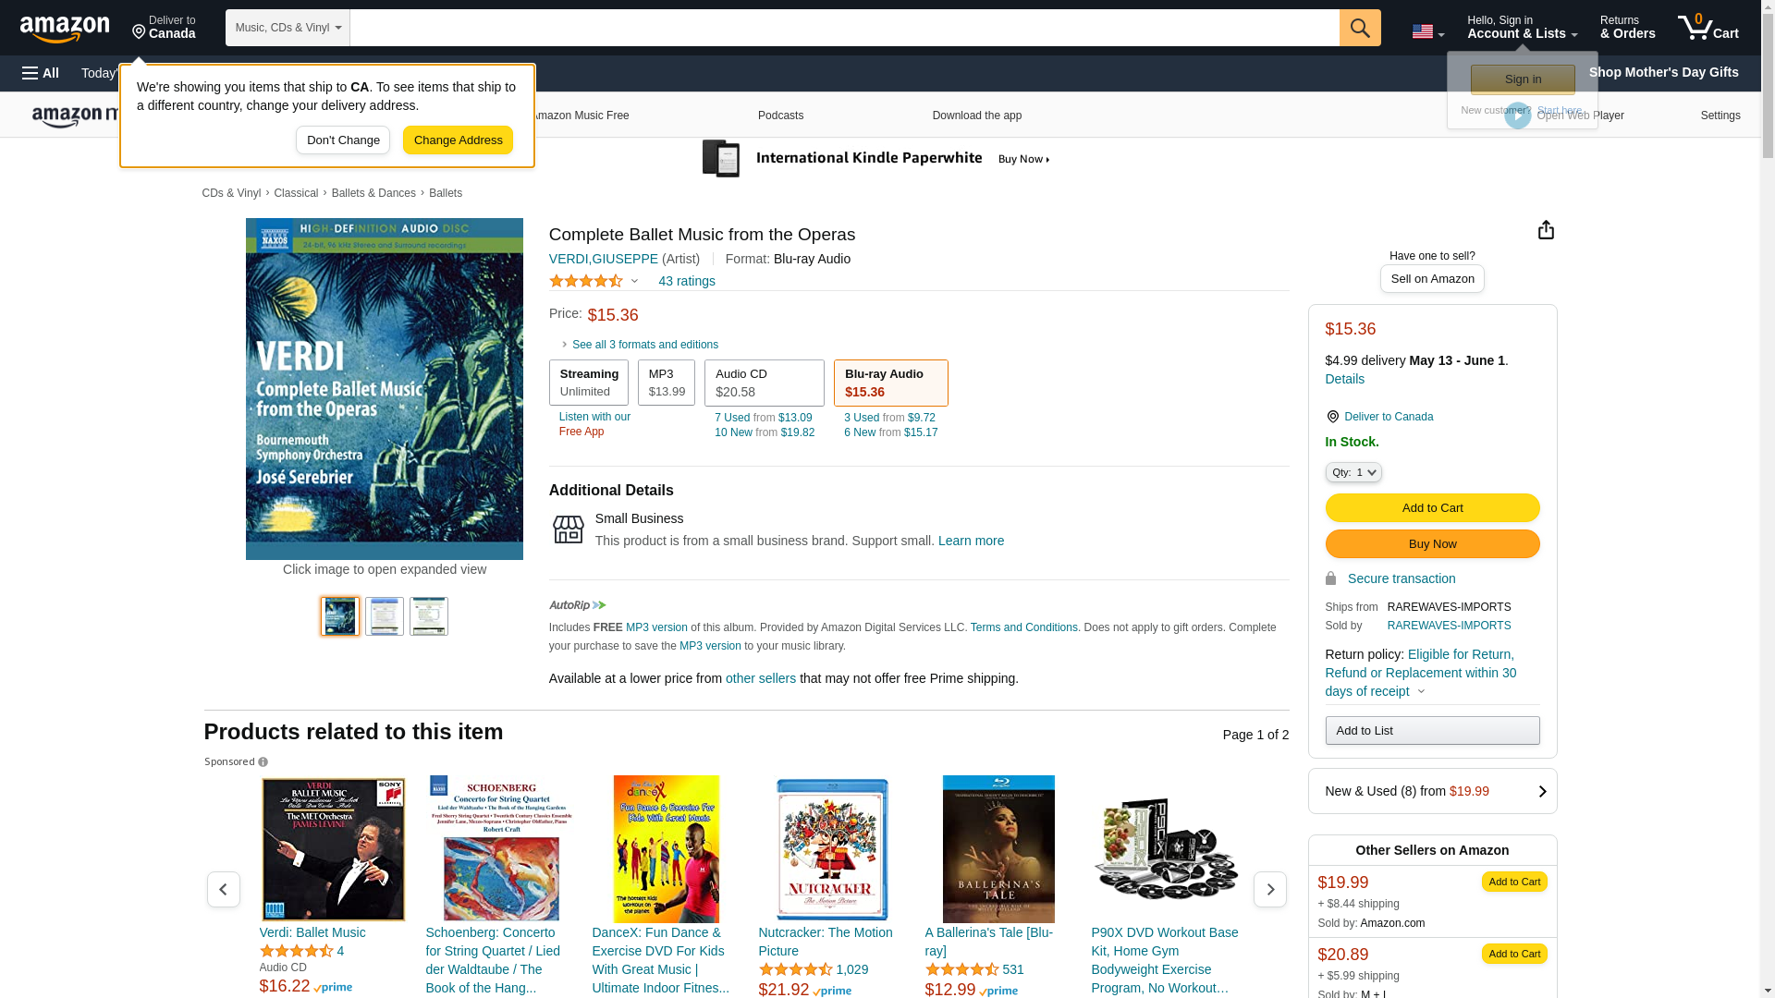Viewport: 1775px width, 998px height.
Task: Open the Qty quantity dropdown
Action: click(1353, 472)
